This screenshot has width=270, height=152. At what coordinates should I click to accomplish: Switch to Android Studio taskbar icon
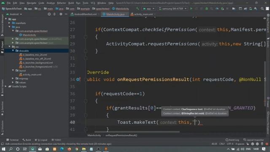[32, 149]
